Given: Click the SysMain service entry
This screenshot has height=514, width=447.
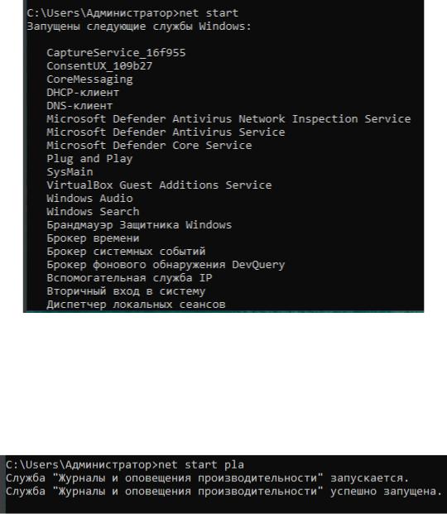Looking at the screenshot, I should (x=70, y=172).
